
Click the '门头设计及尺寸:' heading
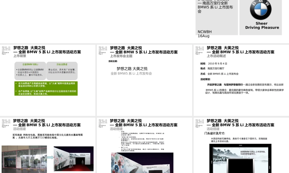pyautogui.click(x=215, y=133)
